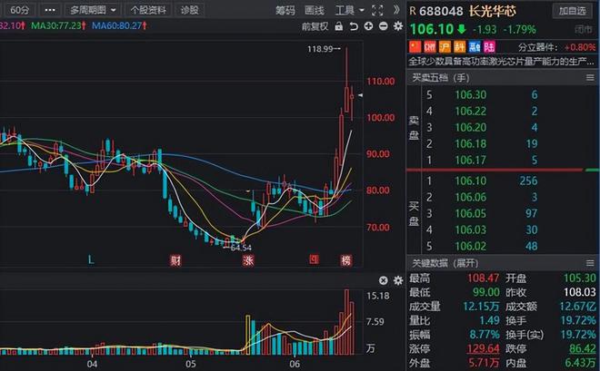Click the 加自选 button
Viewport: 600px width, 371px height.
573,11
